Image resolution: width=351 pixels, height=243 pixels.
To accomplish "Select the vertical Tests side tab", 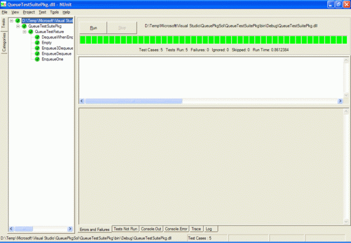I will 4,23.
